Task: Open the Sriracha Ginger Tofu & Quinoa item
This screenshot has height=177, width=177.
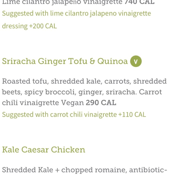Action: pos(65,61)
